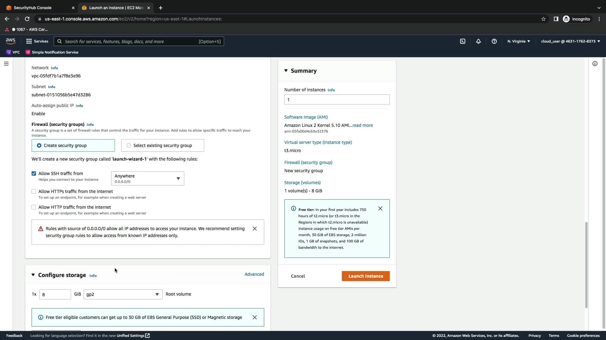Open the info panel icon at right

(595, 64)
